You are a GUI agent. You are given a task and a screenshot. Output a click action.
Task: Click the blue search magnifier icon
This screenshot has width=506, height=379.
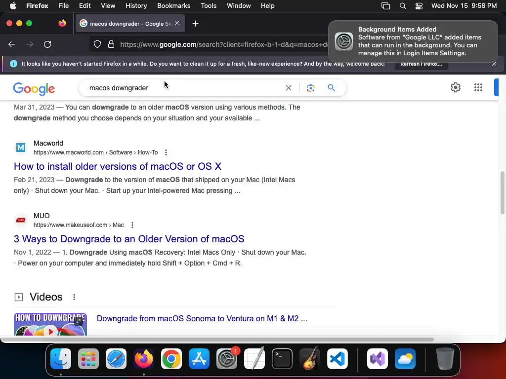331,88
